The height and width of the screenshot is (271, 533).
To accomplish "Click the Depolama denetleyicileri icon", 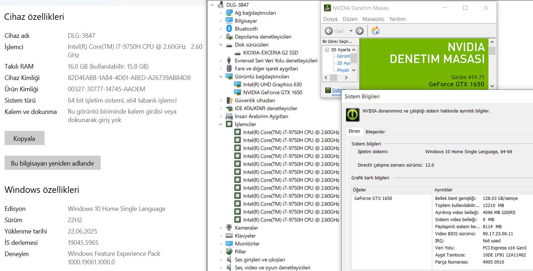I will click(x=229, y=36).
